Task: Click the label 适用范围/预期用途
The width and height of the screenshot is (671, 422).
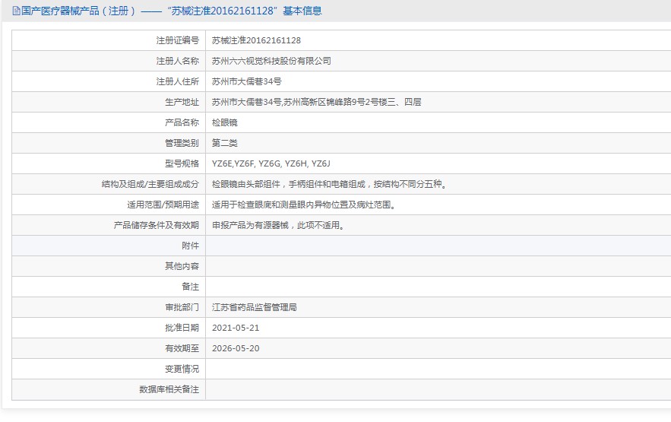Action: point(163,205)
